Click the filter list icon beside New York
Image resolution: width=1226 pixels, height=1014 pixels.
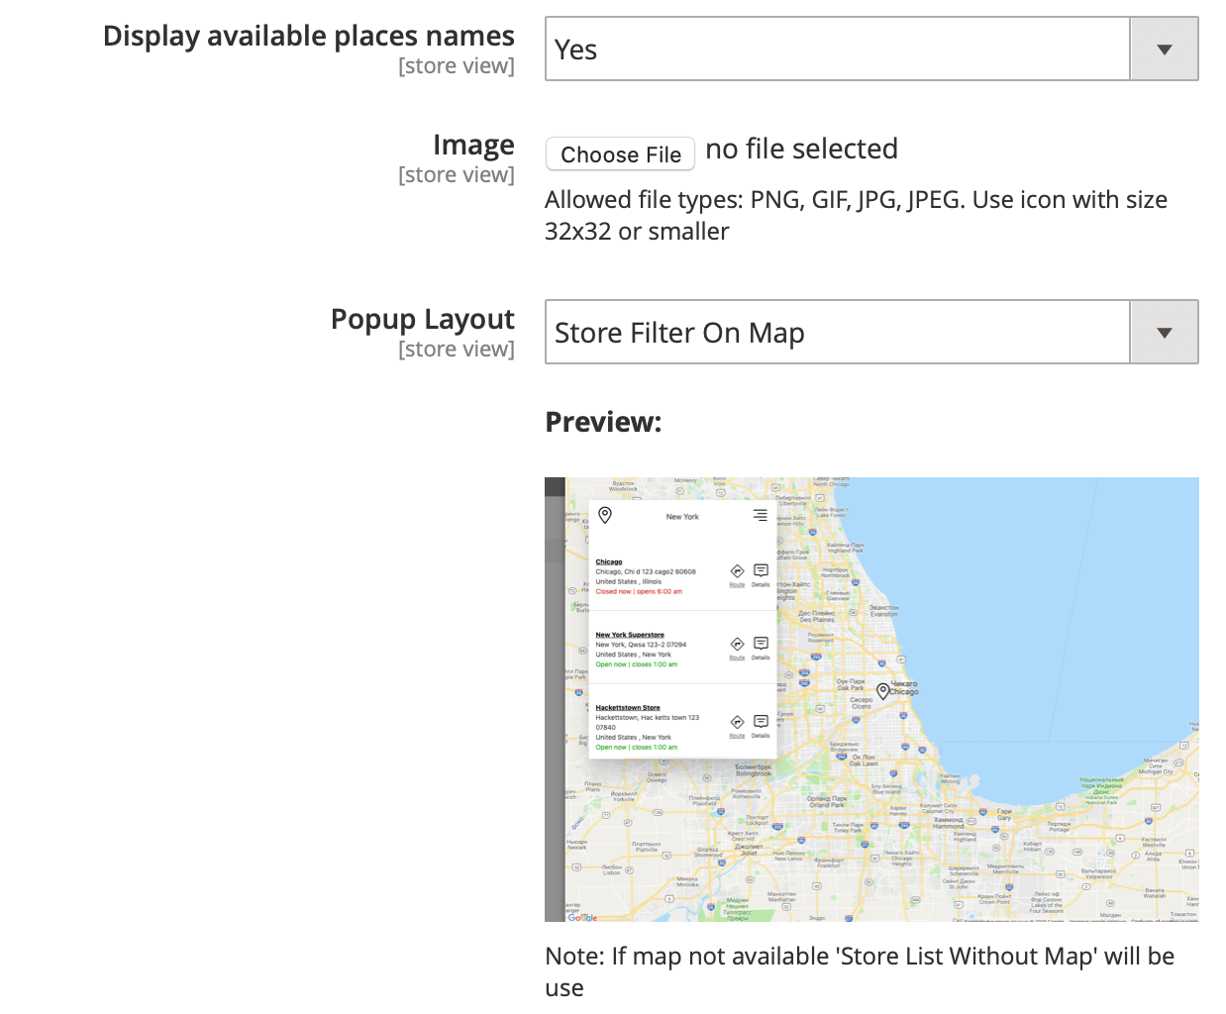click(760, 515)
